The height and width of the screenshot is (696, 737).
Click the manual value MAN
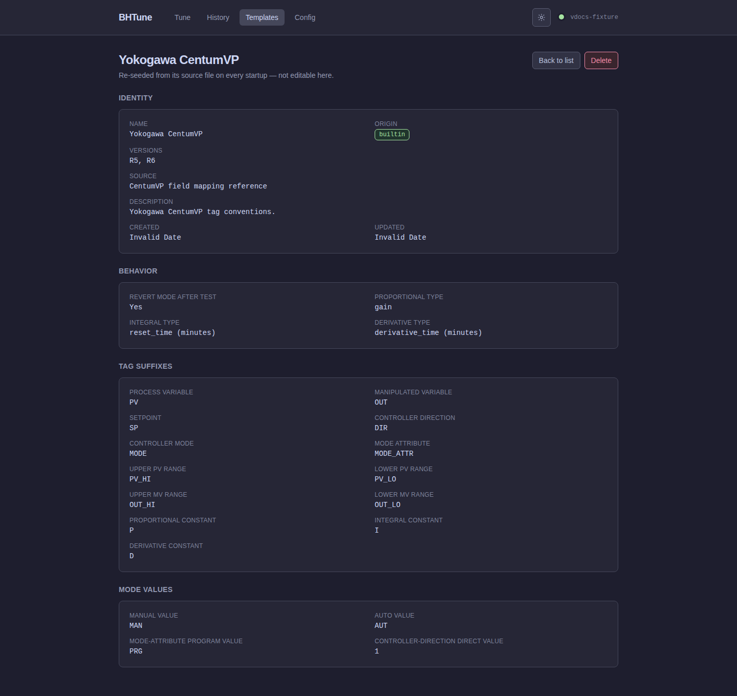[136, 626]
